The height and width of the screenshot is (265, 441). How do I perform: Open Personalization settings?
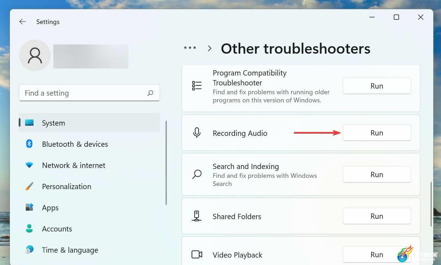(x=89, y=186)
